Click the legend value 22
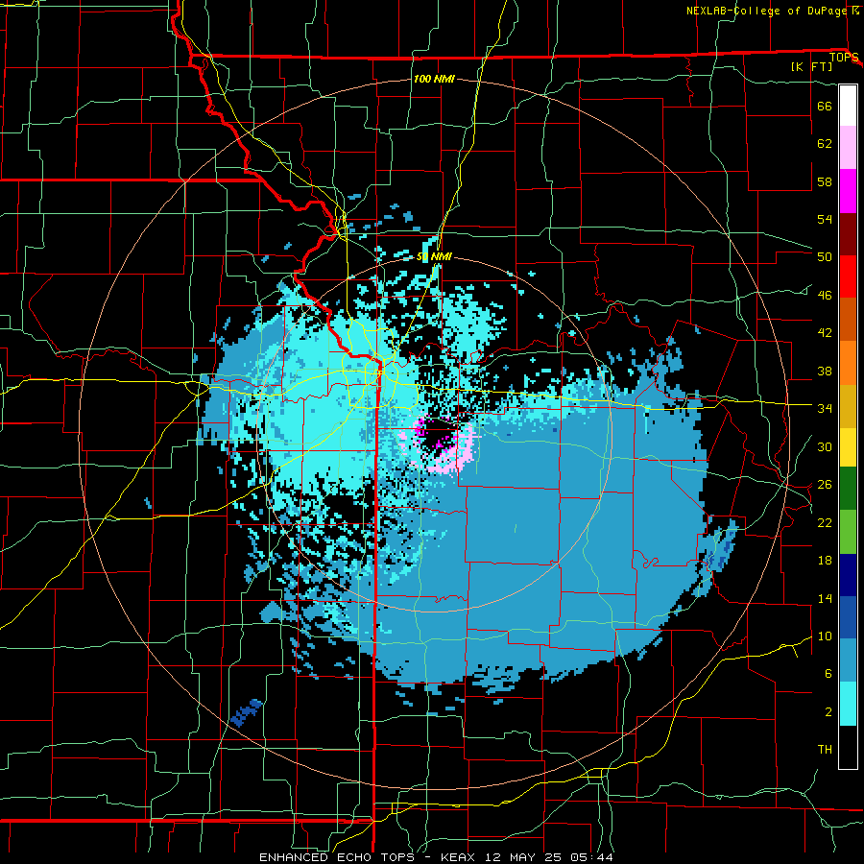Screen dimensions: 864x864 825,522
